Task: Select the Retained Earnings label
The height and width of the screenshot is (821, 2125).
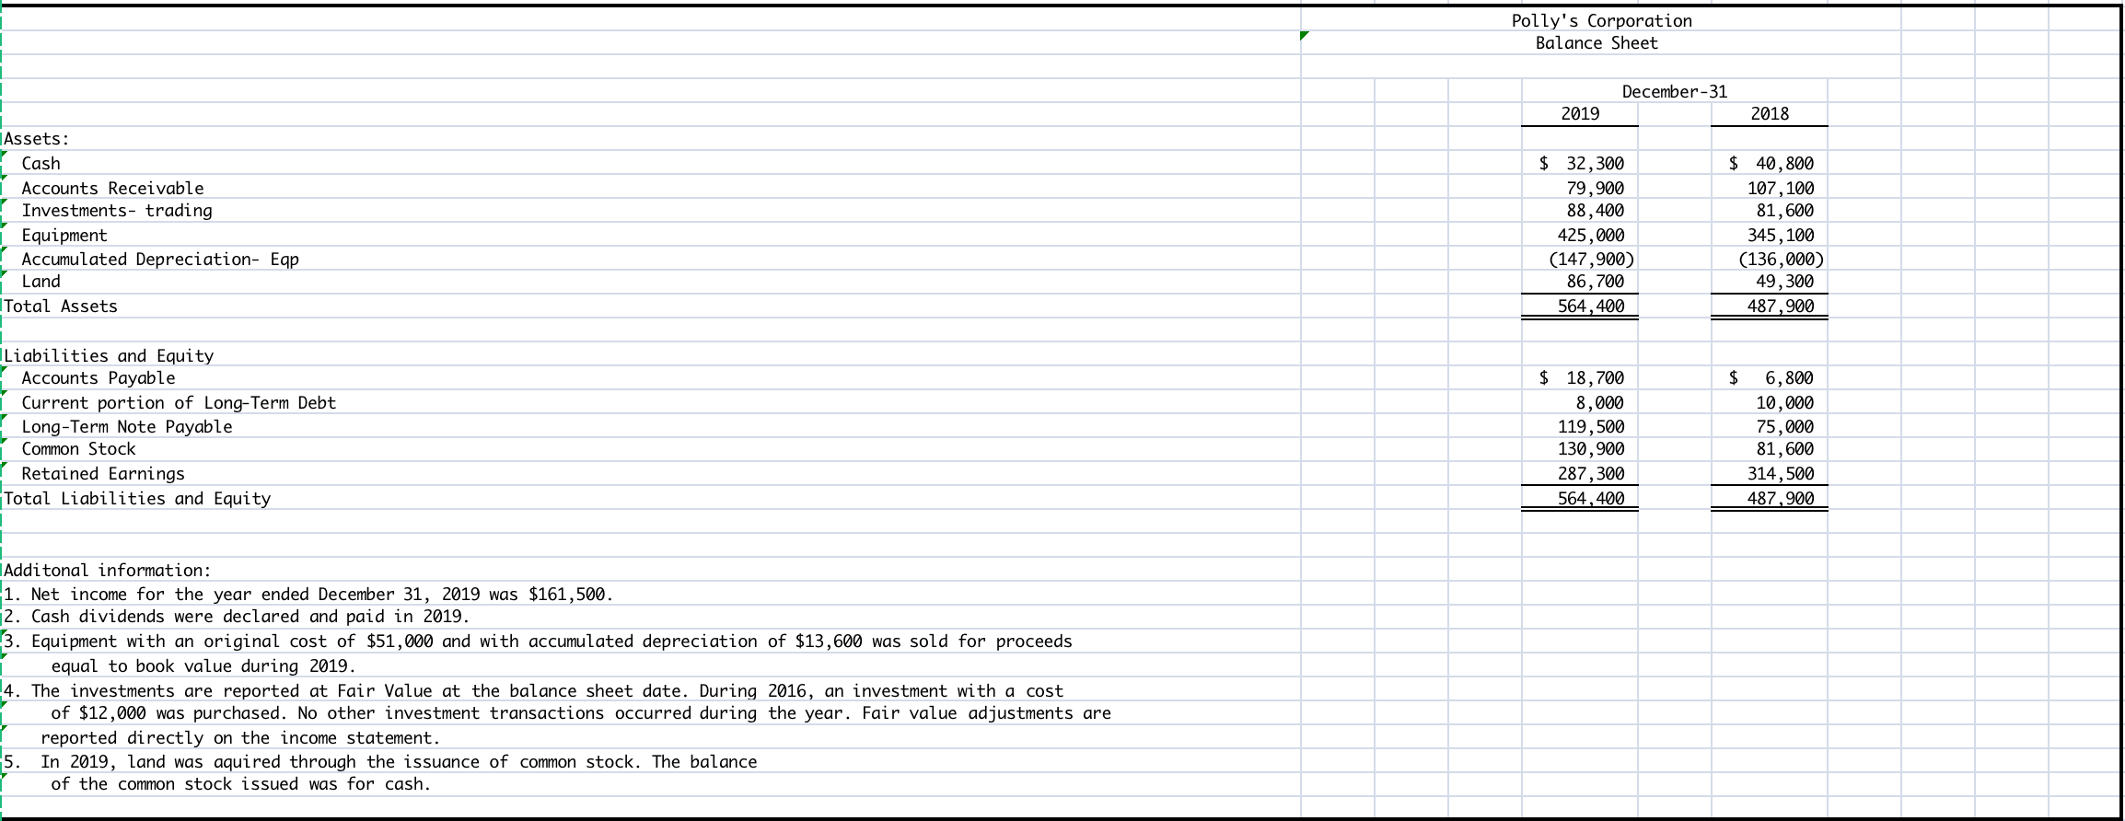Action: point(103,474)
